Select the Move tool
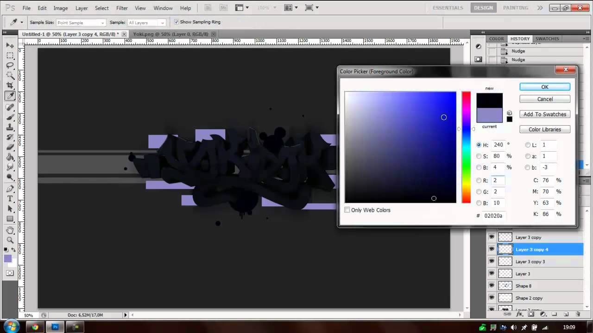 click(10, 45)
